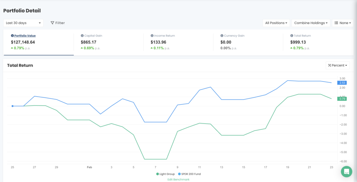Click the starting data point on chart
Viewport: 357px width, 182px height.
point(13,106)
